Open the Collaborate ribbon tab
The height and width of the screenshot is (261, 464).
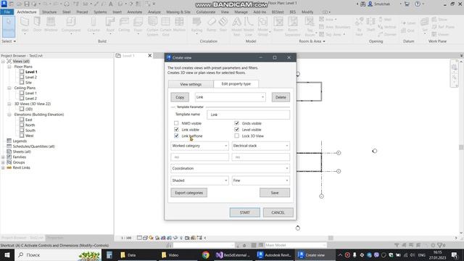point(206,12)
